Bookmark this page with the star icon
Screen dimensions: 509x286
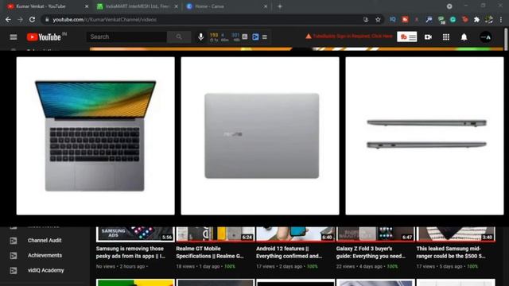378,19
